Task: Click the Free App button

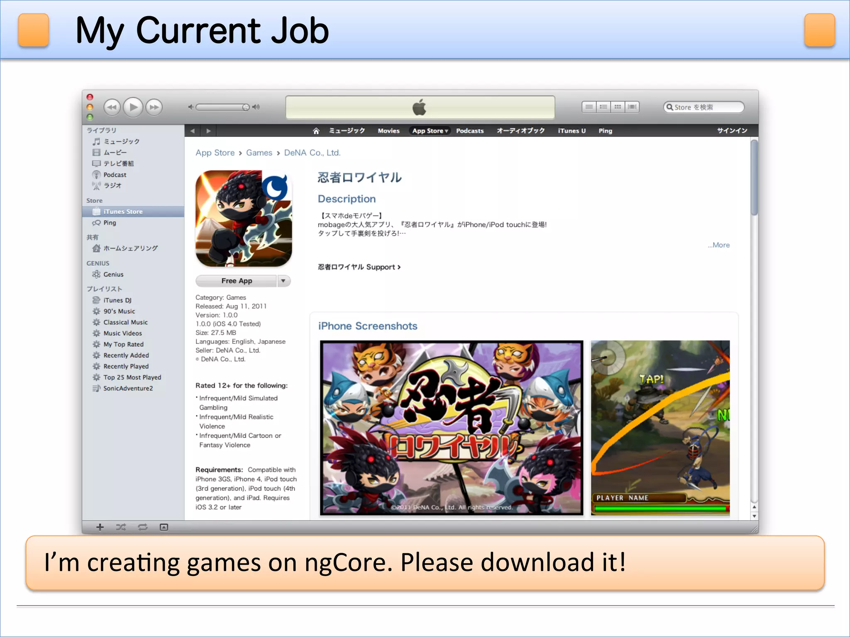Action: pos(236,281)
